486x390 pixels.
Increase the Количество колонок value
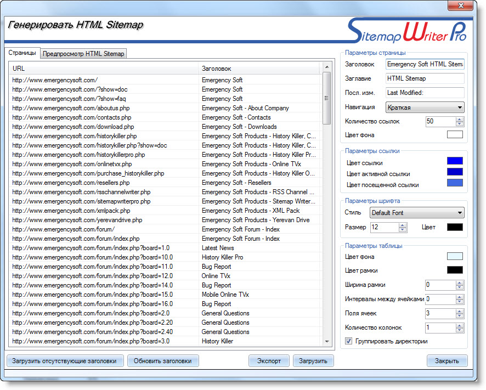coord(460,325)
